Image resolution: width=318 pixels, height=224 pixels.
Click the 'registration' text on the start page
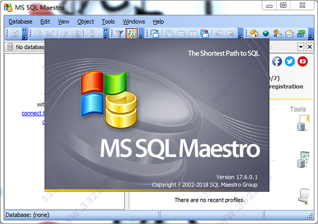click(286, 86)
